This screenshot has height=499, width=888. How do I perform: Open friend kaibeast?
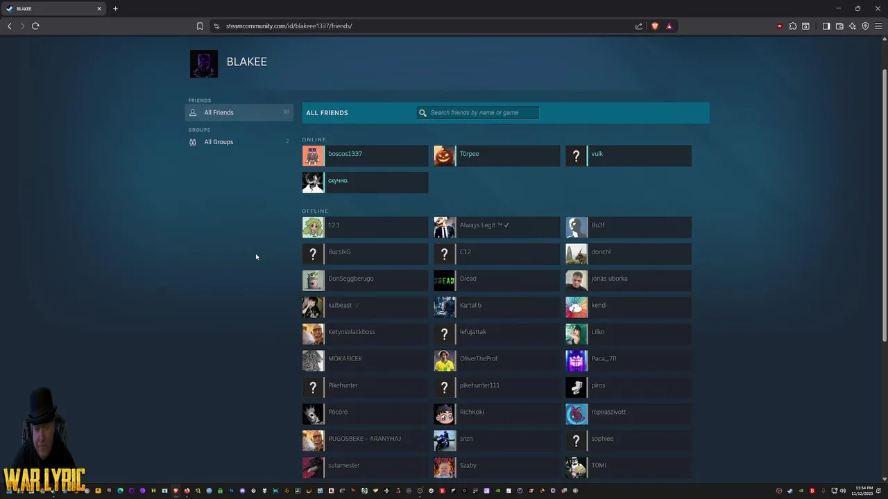(x=365, y=307)
